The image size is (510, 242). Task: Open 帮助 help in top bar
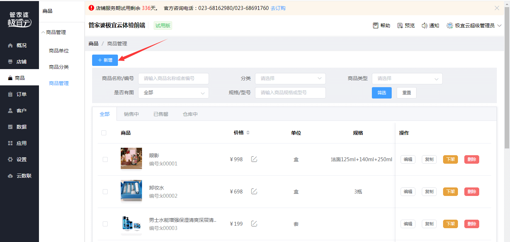point(381,26)
